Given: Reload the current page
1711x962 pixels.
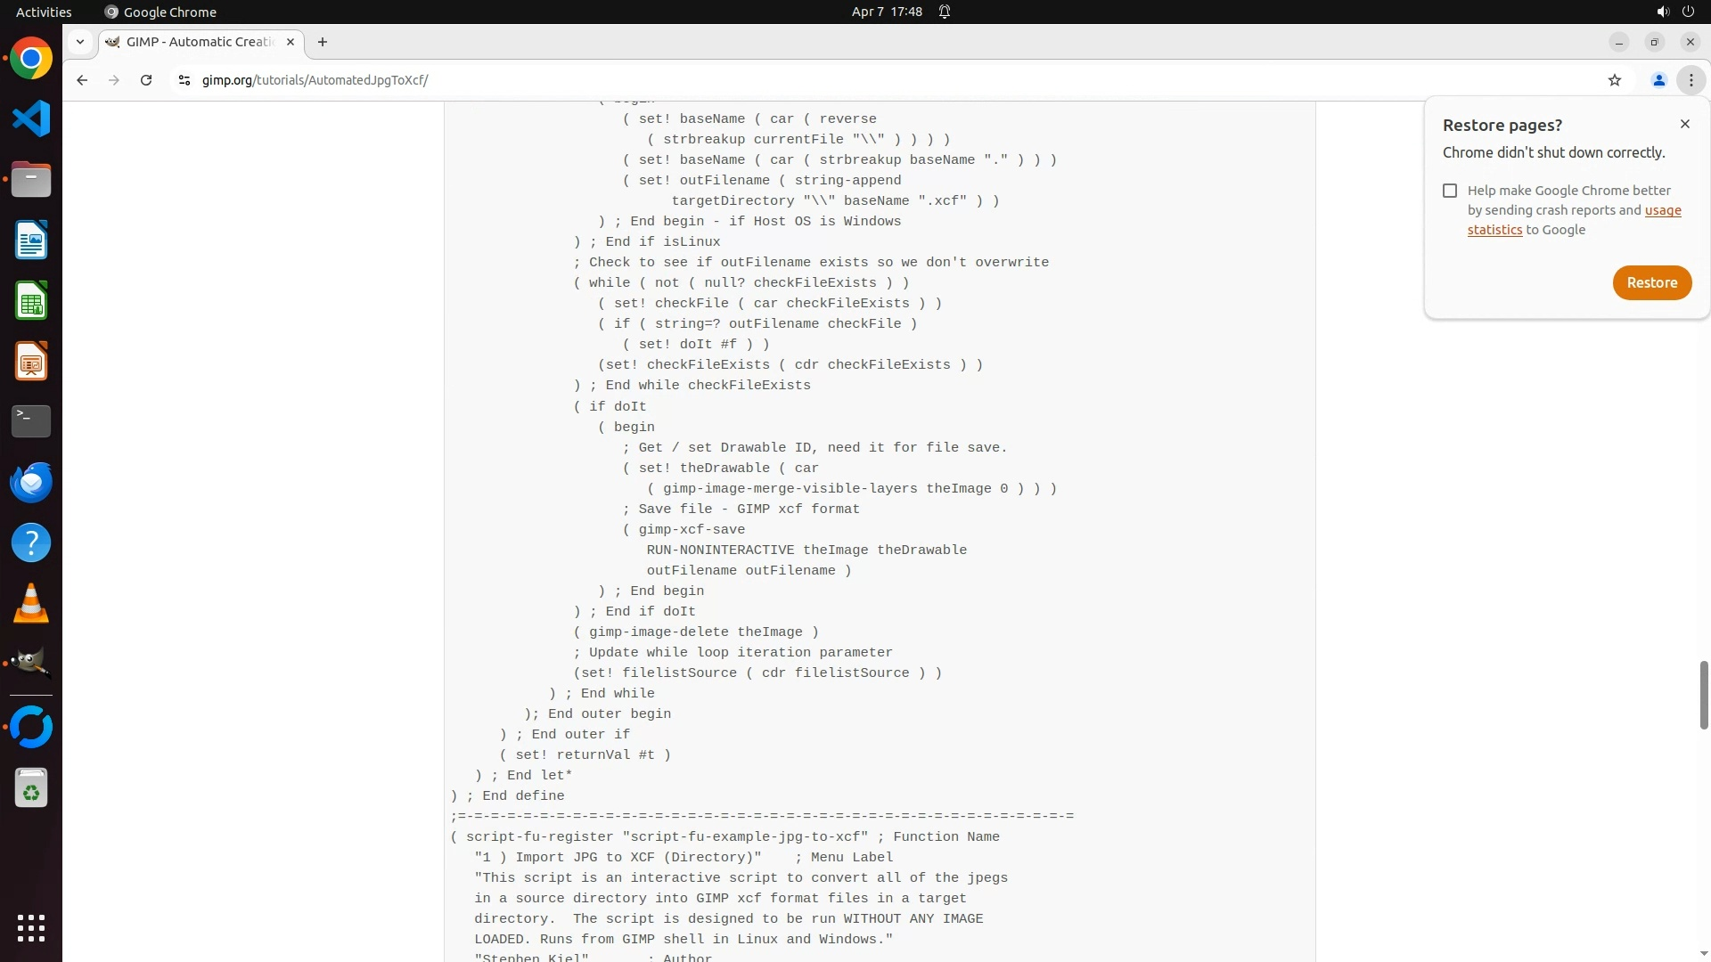Looking at the screenshot, I should [x=146, y=80].
